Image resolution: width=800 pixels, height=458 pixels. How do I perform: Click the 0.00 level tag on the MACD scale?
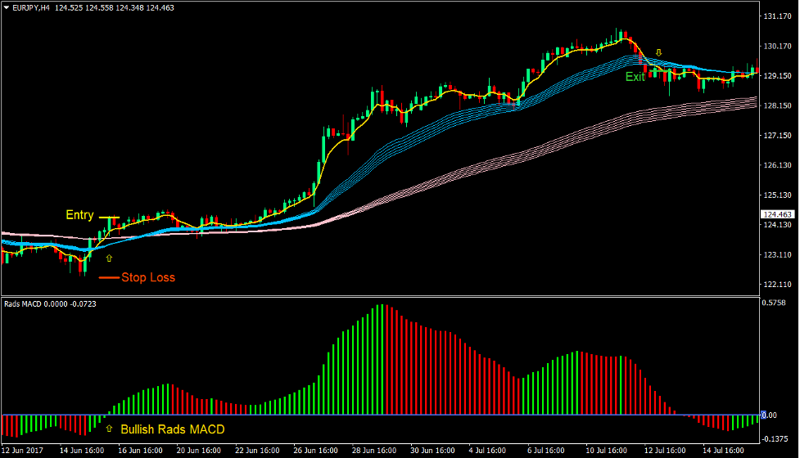[771, 415]
